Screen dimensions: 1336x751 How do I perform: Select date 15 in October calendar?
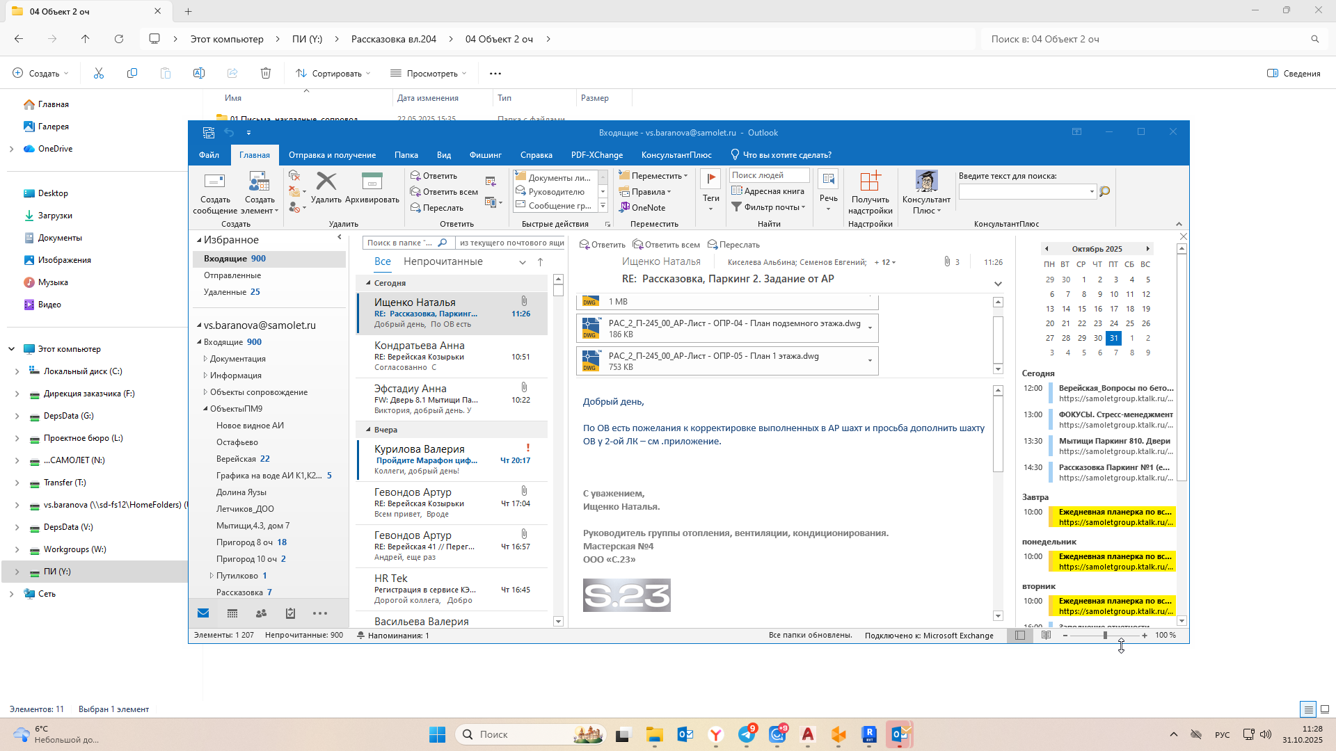pos(1082,309)
